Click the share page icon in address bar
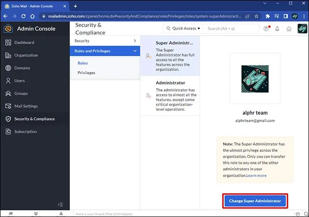The height and width of the screenshot is (217, 309). pos(247,16)
